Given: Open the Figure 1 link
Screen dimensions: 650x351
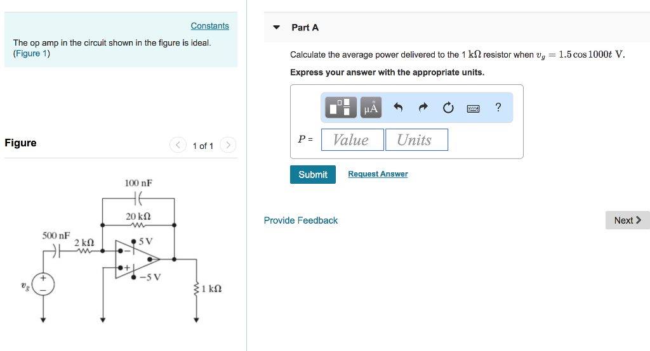Looking at the screenshot, I should [32, 53].
